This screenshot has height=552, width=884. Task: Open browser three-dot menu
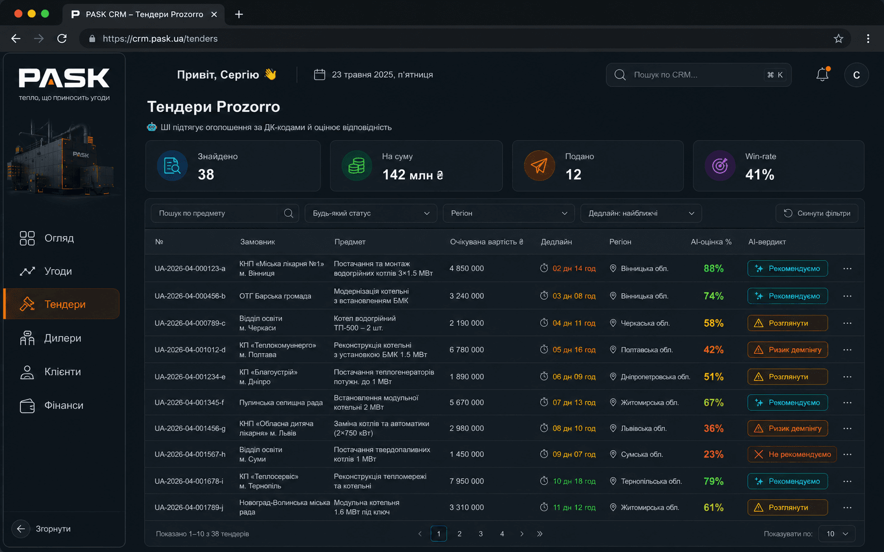(x=868, y=38)
